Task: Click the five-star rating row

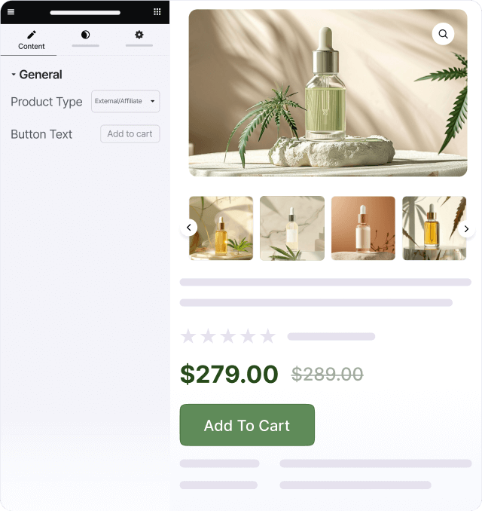Action: pyautogui.click(x=228, y=336)
